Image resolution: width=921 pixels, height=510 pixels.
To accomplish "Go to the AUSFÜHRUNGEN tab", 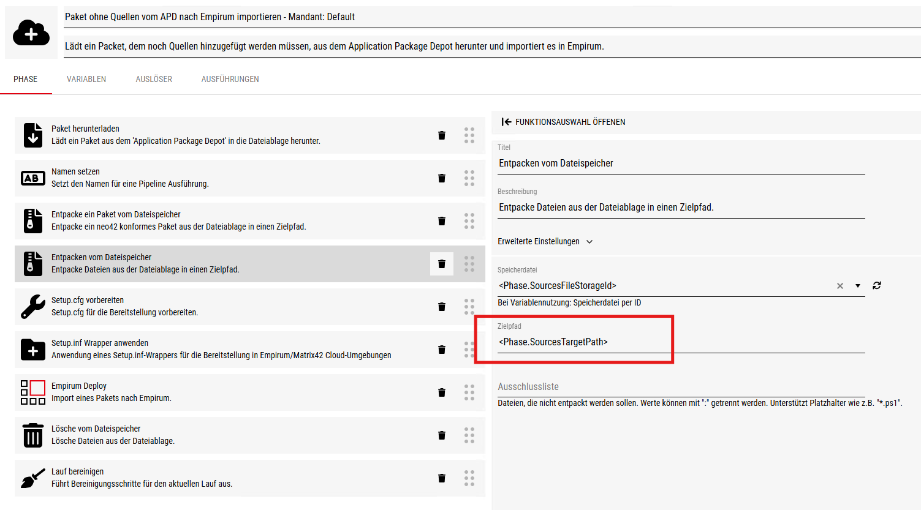I will pos(230,79).
